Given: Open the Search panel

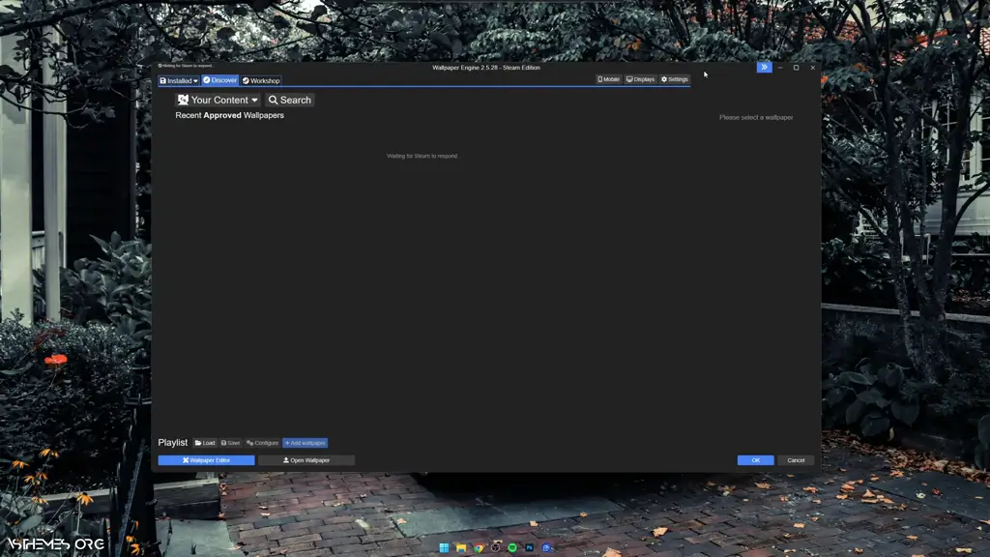Looking at the screenshot, I should tap(290, 100).
